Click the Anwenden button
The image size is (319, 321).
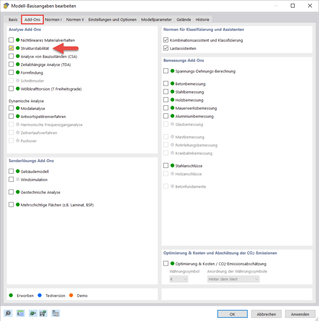click(x=300, y=314)
